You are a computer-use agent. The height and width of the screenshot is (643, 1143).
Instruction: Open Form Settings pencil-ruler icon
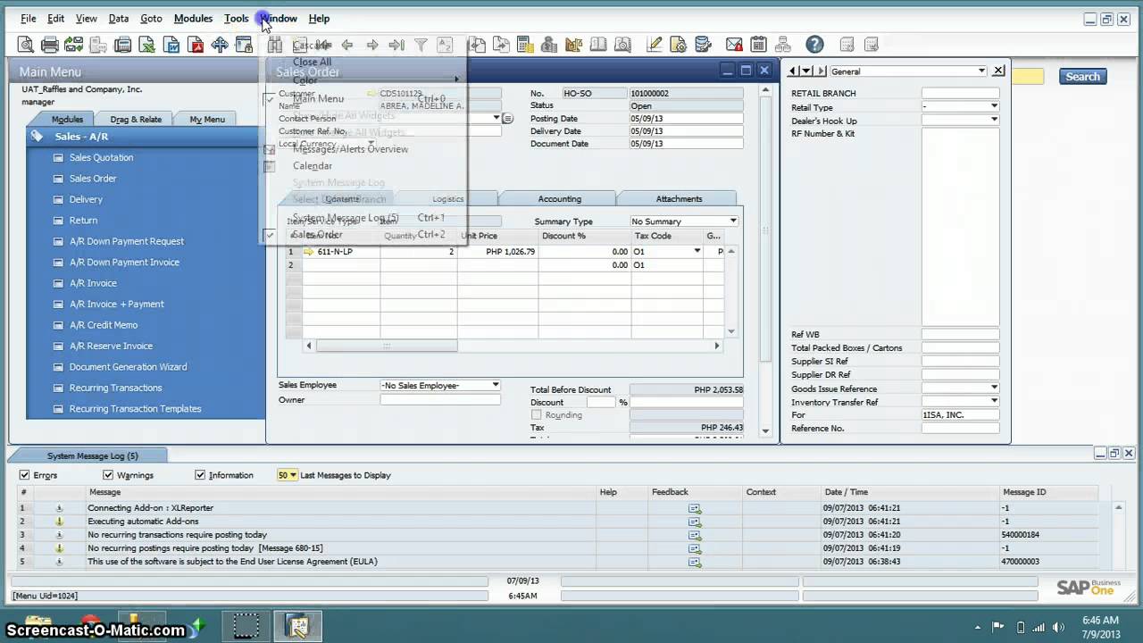click(655, 45)
